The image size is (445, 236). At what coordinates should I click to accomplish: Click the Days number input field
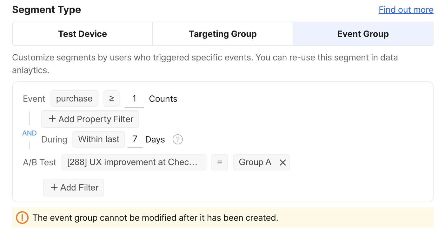click(135, 139)
